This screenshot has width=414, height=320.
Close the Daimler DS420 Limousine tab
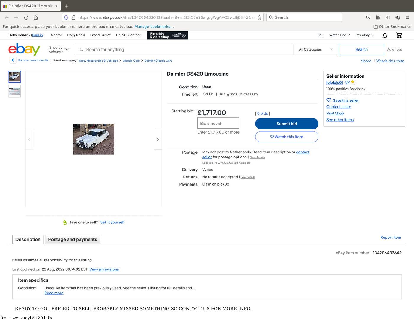pos(56,6)
